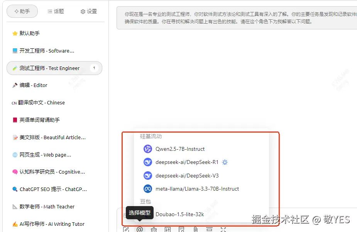357x232 pixels.
Task: Click the Meta logo beside Llama-3.3-70B-Instruct
Action: [148, 189]
